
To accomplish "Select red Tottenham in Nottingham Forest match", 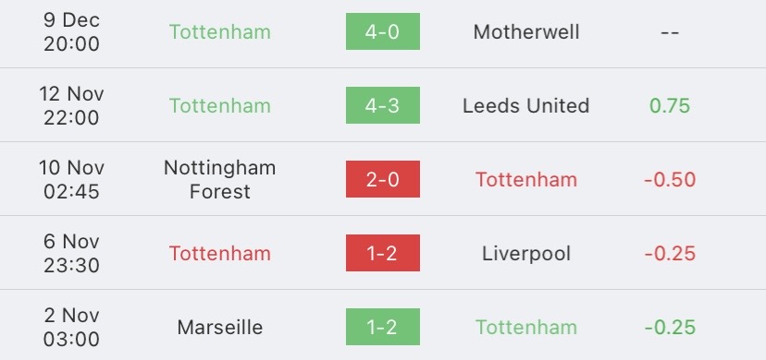I will click(526, 180).
